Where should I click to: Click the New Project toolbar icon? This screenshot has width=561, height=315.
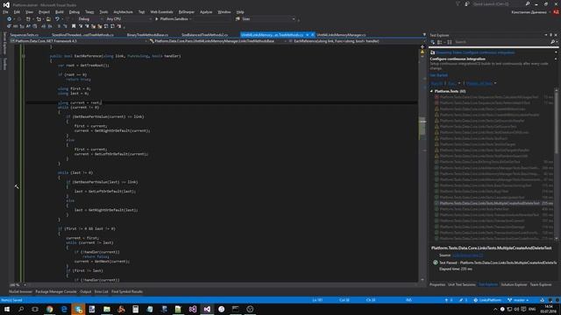[x=28, y=19]
